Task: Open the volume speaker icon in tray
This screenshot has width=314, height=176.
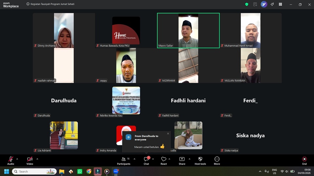Action: coord(287,171)
